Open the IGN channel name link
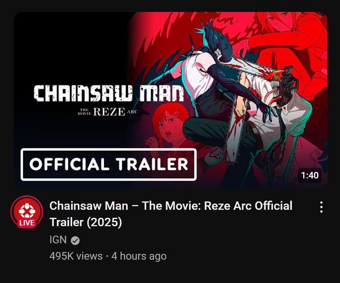This screenshot has height=283, width=340. coord(58,240)
